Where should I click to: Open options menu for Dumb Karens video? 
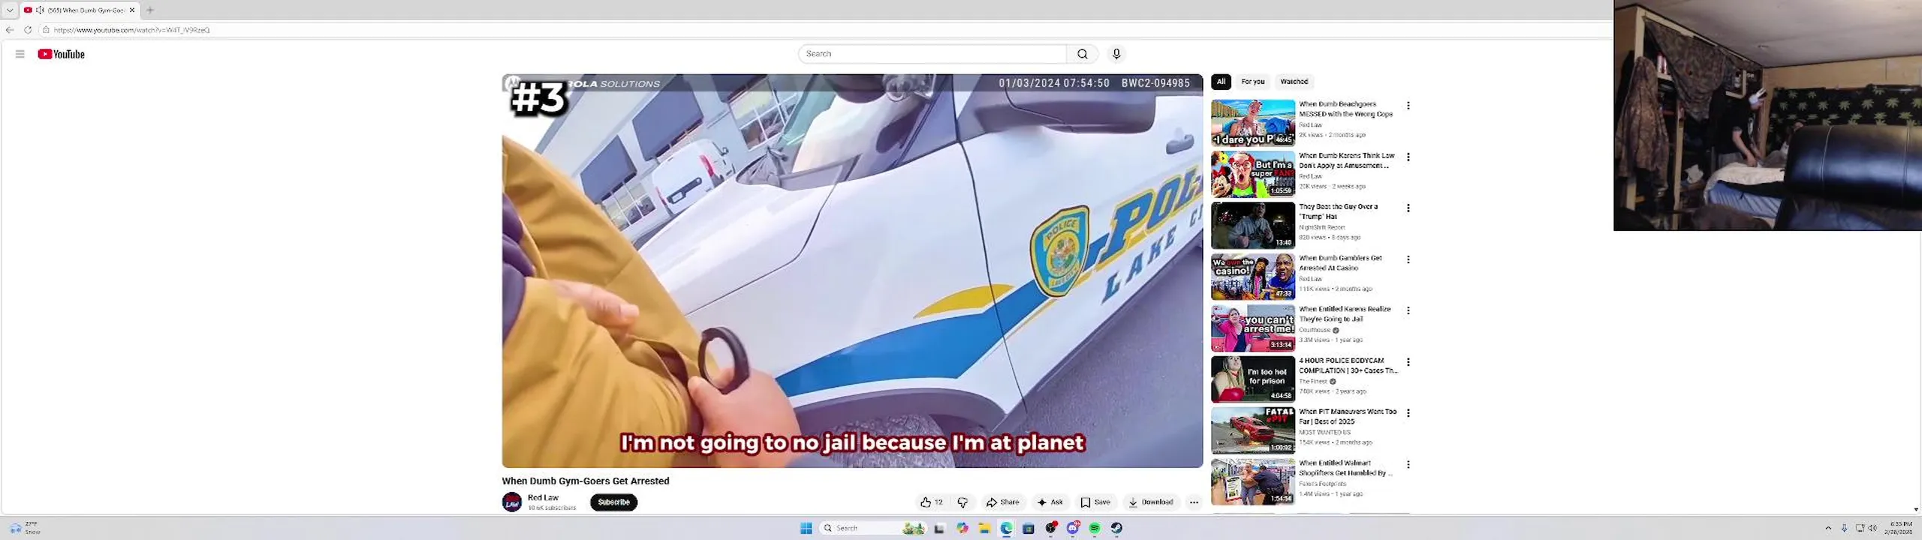[x=1408, y=157]
